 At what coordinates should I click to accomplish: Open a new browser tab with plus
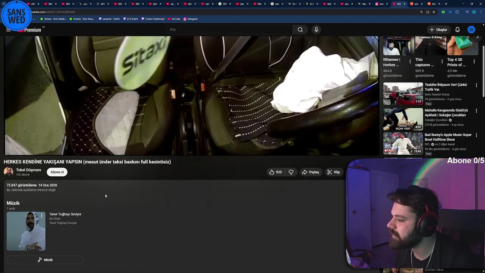pos(446,4)
